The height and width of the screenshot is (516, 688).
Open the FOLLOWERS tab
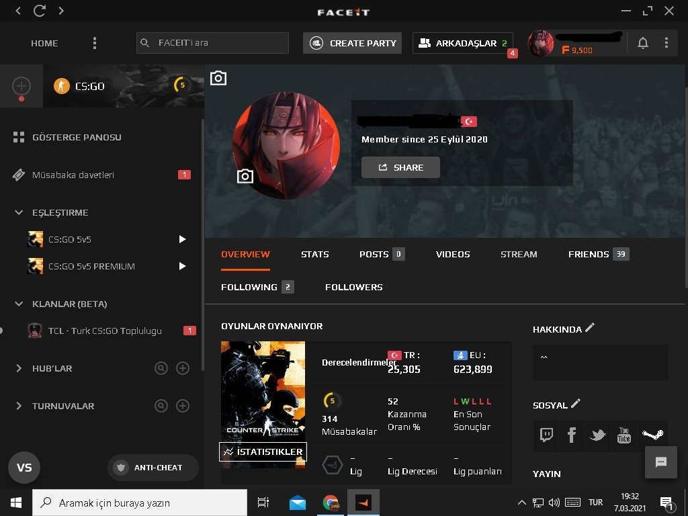pyautogui.click(x=353, y=287)
